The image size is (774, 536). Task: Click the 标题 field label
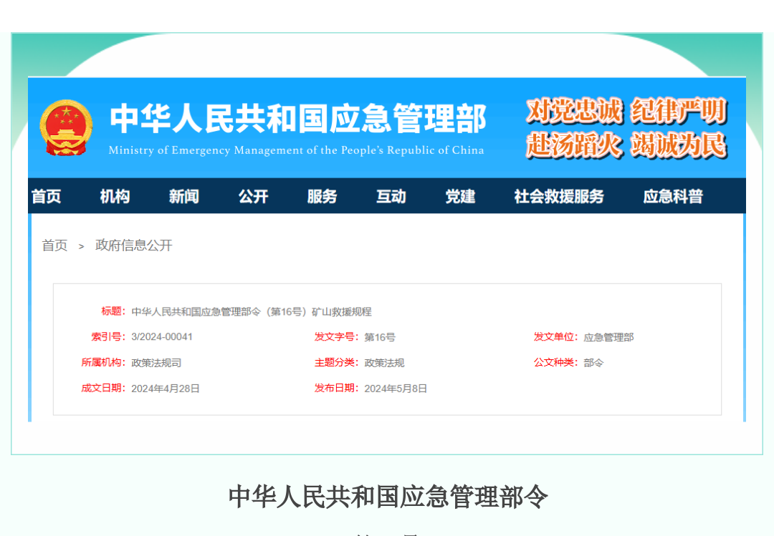(x=113, y=311)
